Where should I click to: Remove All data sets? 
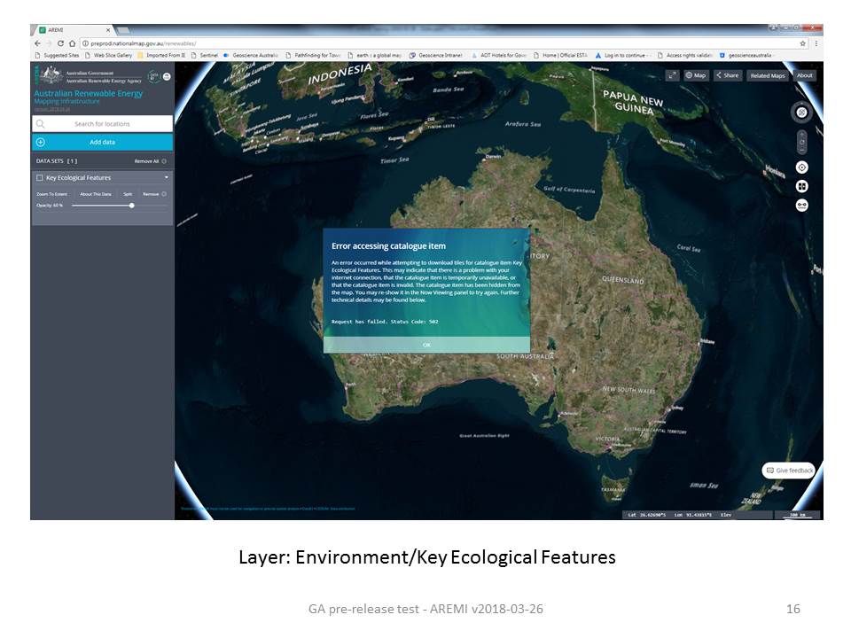pos(151,161)
